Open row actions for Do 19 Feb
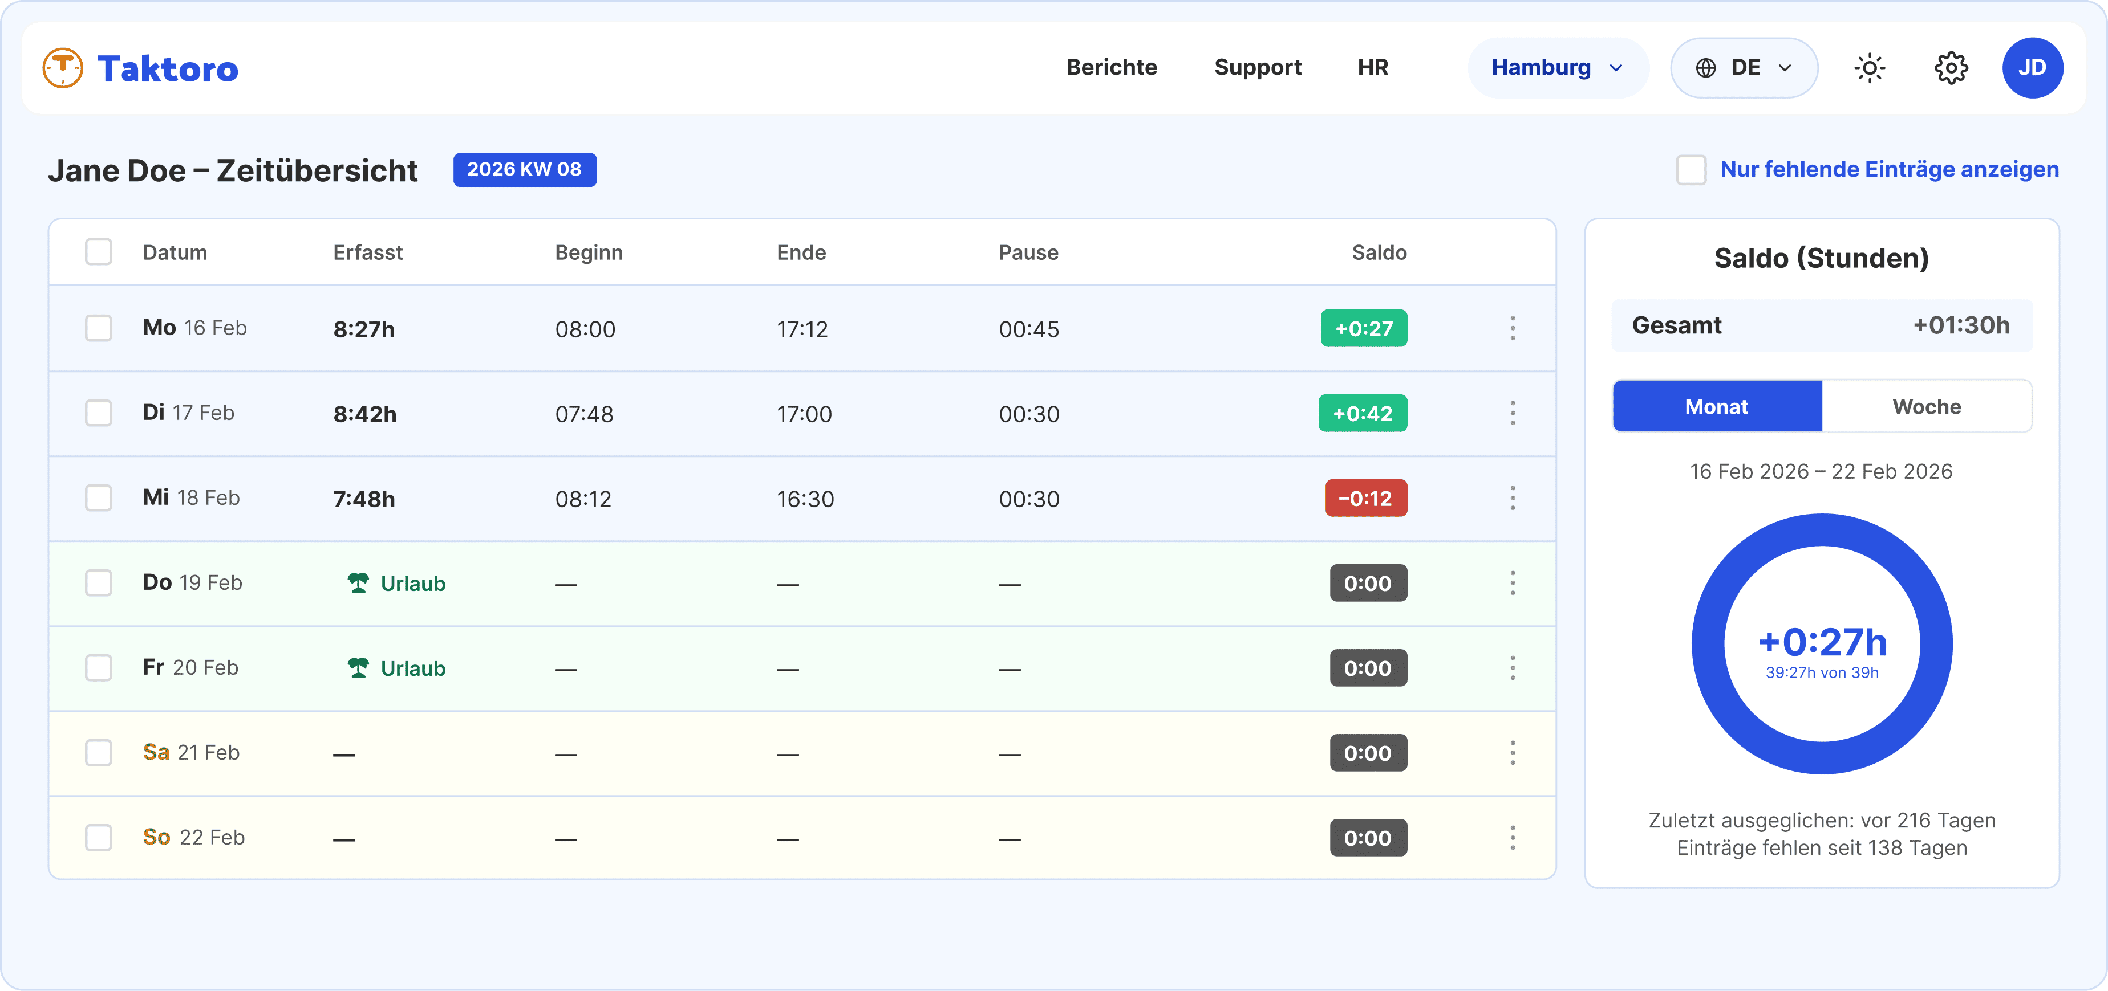This screenshot has height=991, width=2108. point(1512,583)
